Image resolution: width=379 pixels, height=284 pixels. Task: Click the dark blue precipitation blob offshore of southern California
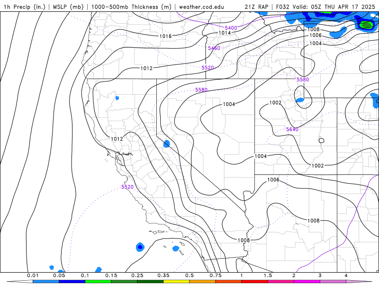point(140,247)
